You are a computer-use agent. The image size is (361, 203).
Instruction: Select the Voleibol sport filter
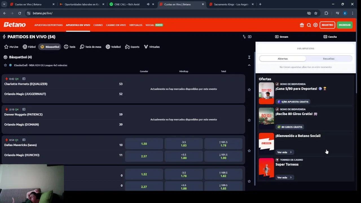tap(113, 47)
